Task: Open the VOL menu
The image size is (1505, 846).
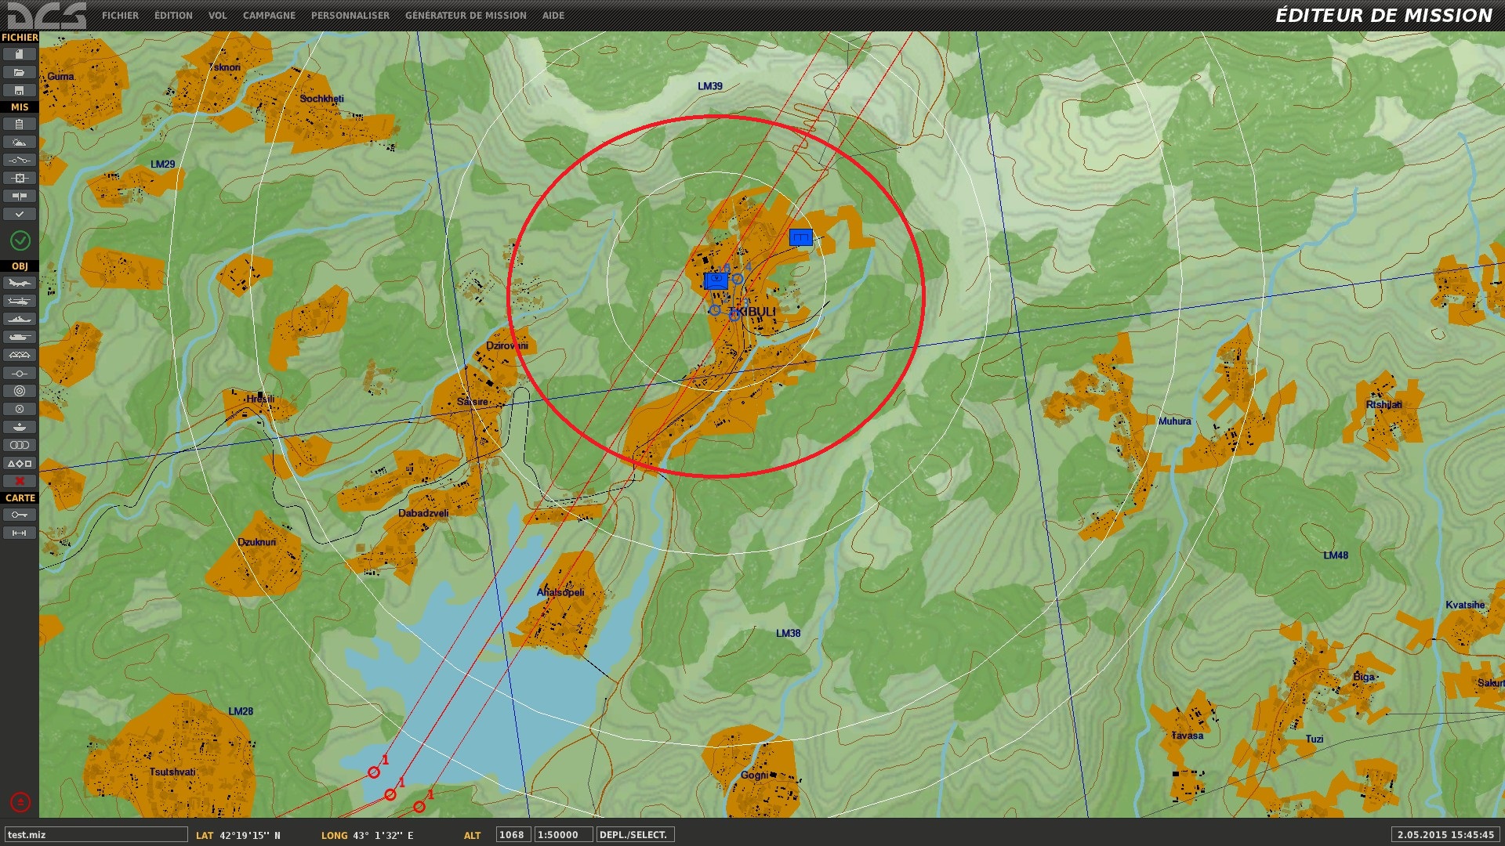Action: [217, 16]
